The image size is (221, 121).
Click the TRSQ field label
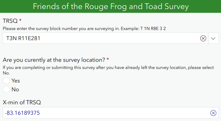[10, 21]
